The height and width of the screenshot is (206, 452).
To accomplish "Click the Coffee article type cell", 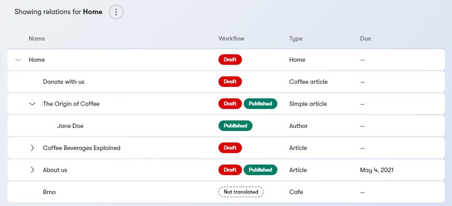I will (x=308, y=82).
